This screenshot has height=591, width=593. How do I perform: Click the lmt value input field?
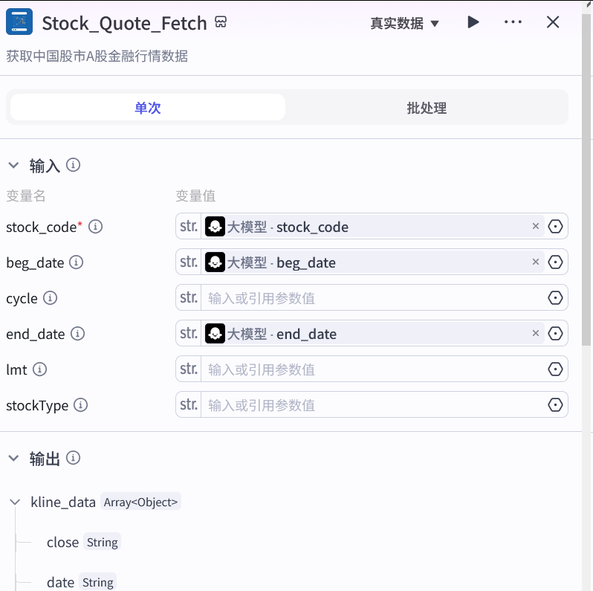pyautogui.click(x=372, y=369)
